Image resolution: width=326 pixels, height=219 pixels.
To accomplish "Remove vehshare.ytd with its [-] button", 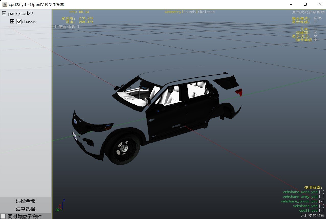I will tap(322, 206).
